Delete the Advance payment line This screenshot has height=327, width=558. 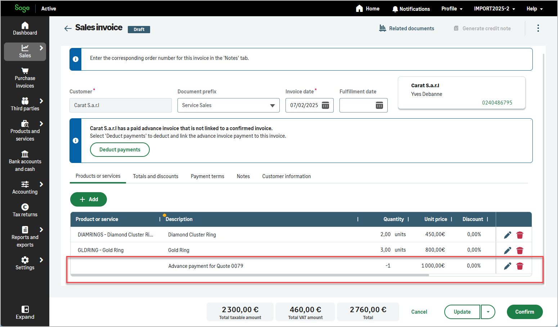click(519, 266)
